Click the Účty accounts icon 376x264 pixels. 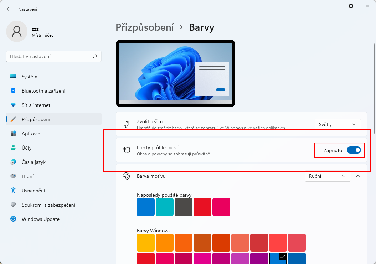point(13,147)
